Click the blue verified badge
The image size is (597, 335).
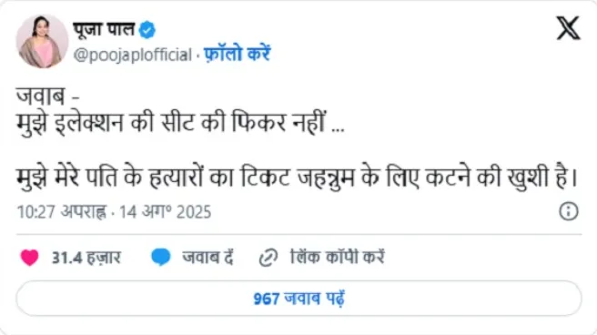coord(147,30)
